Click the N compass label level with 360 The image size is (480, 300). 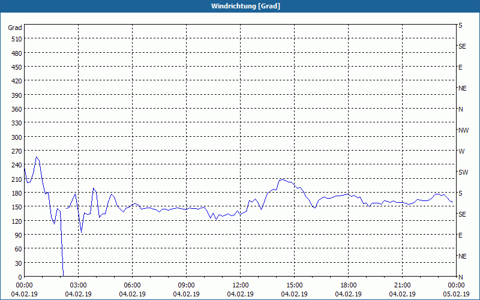pos(460,109)
